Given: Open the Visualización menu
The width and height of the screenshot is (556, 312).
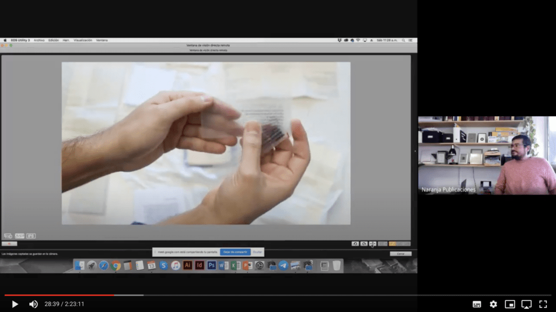Looking at the screenshot, I should pyautogui.click(x=83, y=40).
